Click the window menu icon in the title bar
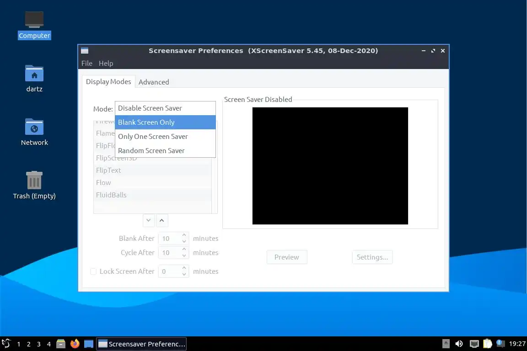The width and height of the screenshot is (527, 351). click(x=85, y=51)
